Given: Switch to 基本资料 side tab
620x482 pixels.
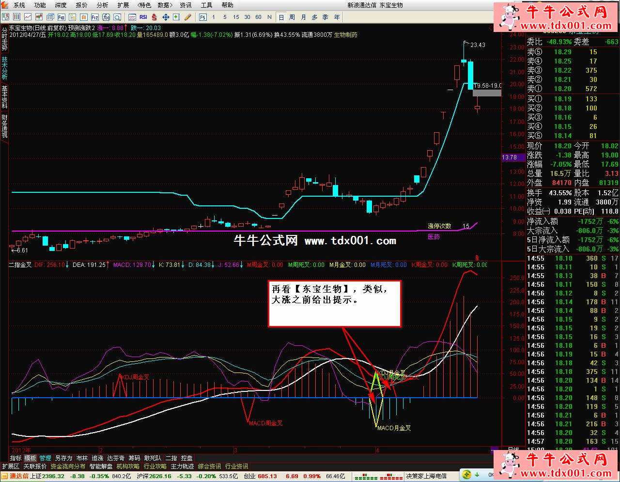Looking at the screenshot, I should [4, 97].
